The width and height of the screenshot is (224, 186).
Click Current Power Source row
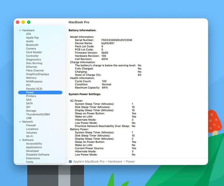105,148
